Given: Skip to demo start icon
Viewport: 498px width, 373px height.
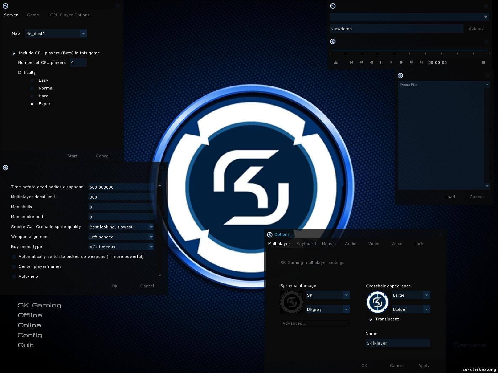Looking at the screenshot, I should point(351,63).
